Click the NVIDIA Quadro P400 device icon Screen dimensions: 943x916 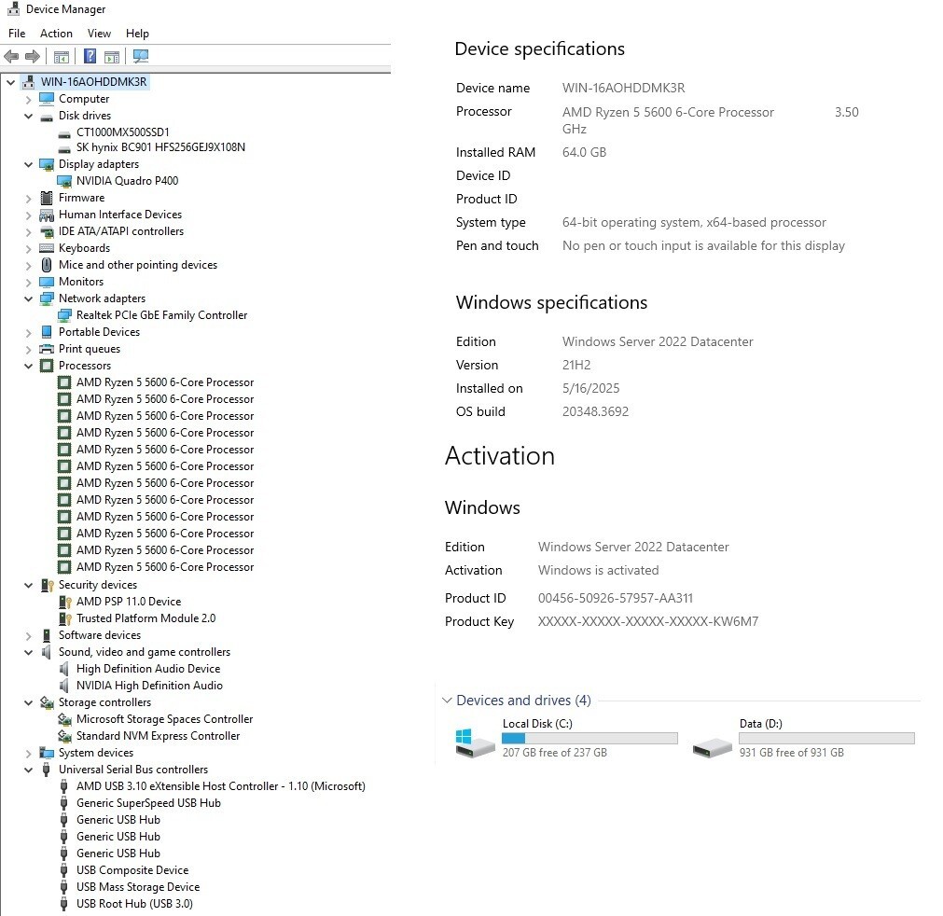[64, 181]
